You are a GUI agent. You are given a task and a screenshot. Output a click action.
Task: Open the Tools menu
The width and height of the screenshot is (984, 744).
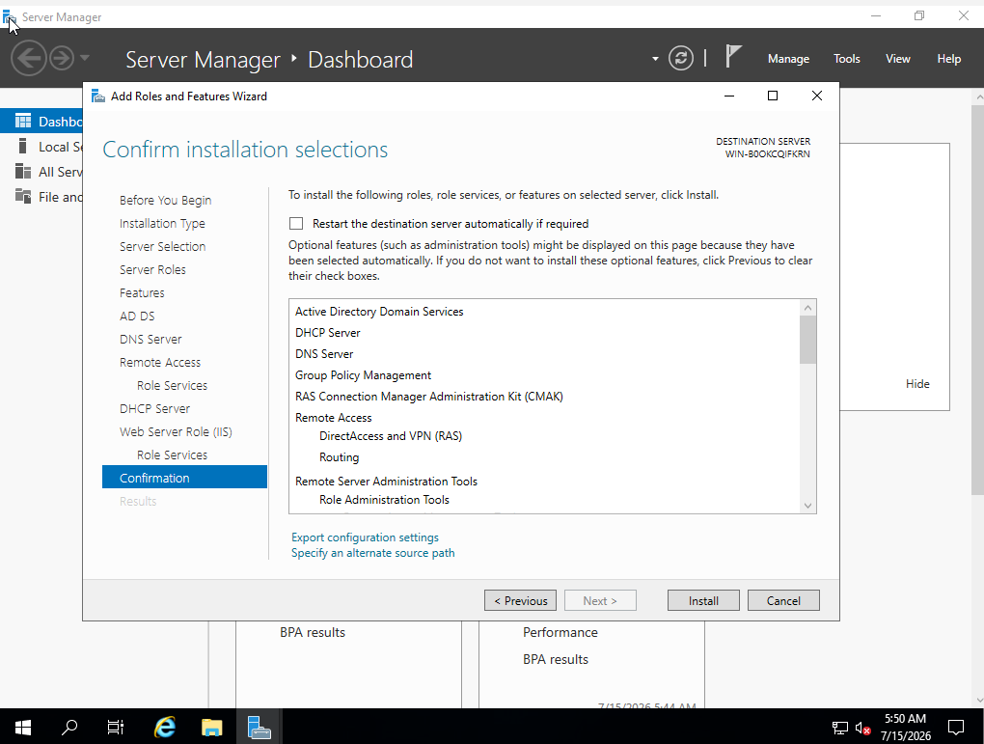(847, 59)
